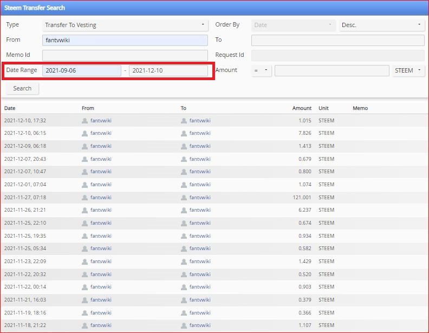The width and height of the screenshot is (429, 333).
Task: Click To user icon in 2021-12-01, 07:04 row
Action: click(184, 185)
